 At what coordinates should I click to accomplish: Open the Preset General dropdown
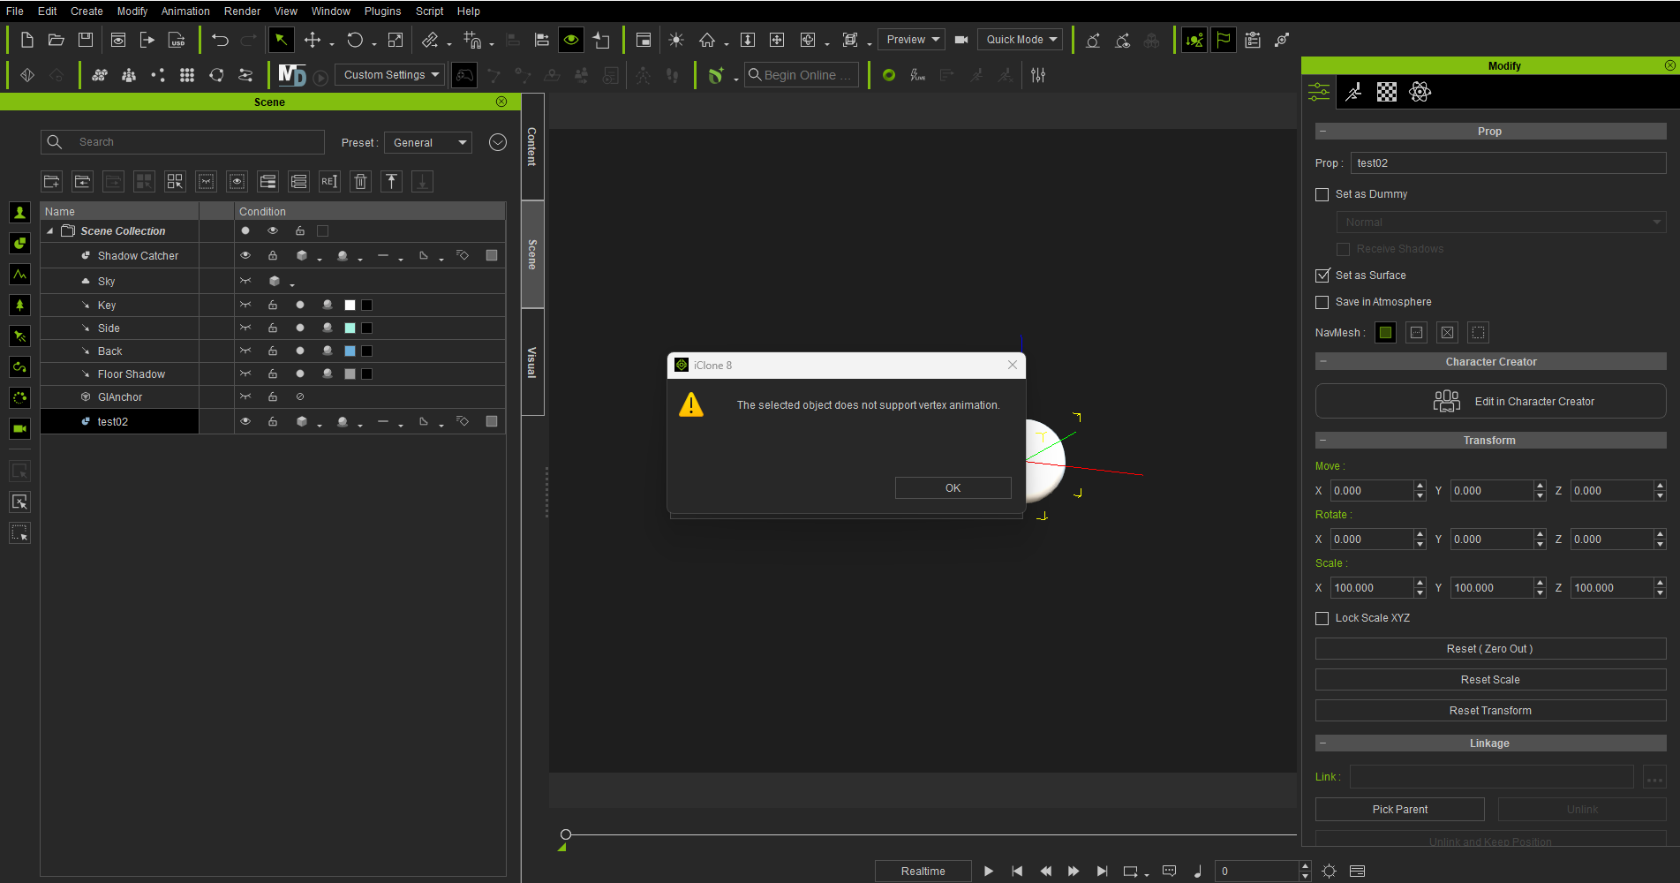(x=428, y=143)
